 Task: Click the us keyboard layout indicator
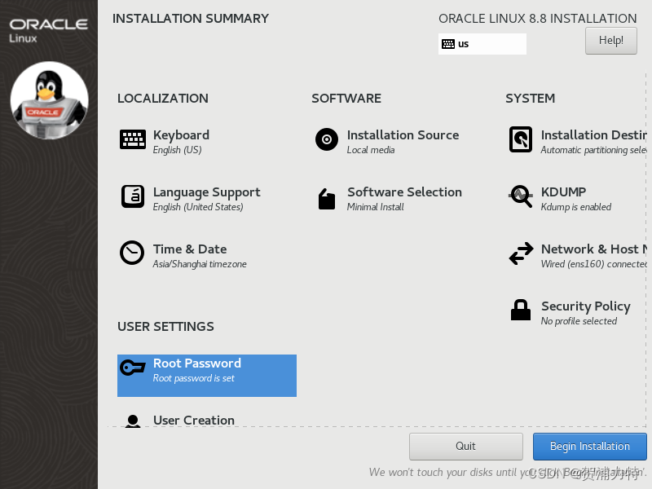click(482, 44)
